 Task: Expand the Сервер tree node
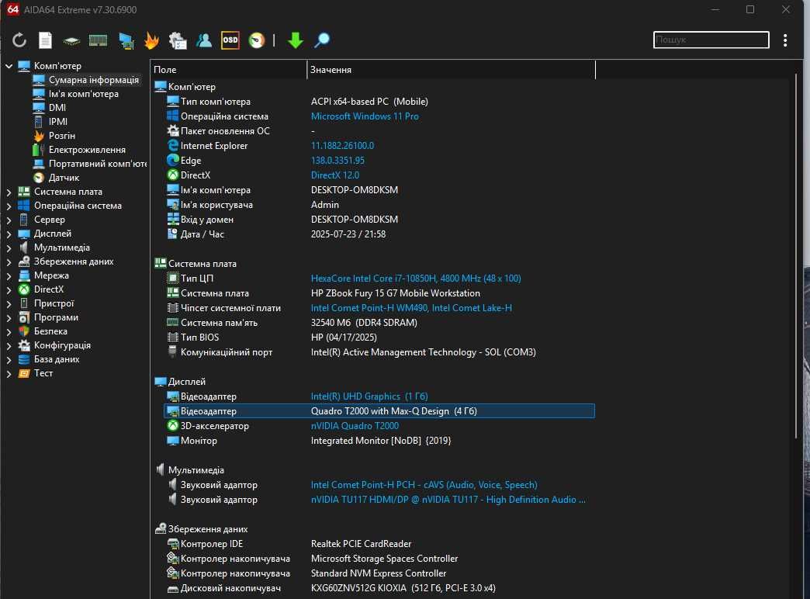click(9, 220)
